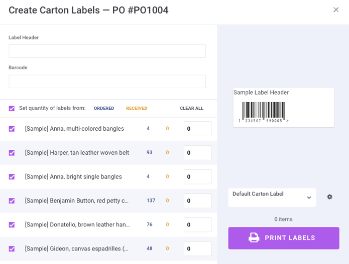Click CLEAR ALL quantities

191,108
